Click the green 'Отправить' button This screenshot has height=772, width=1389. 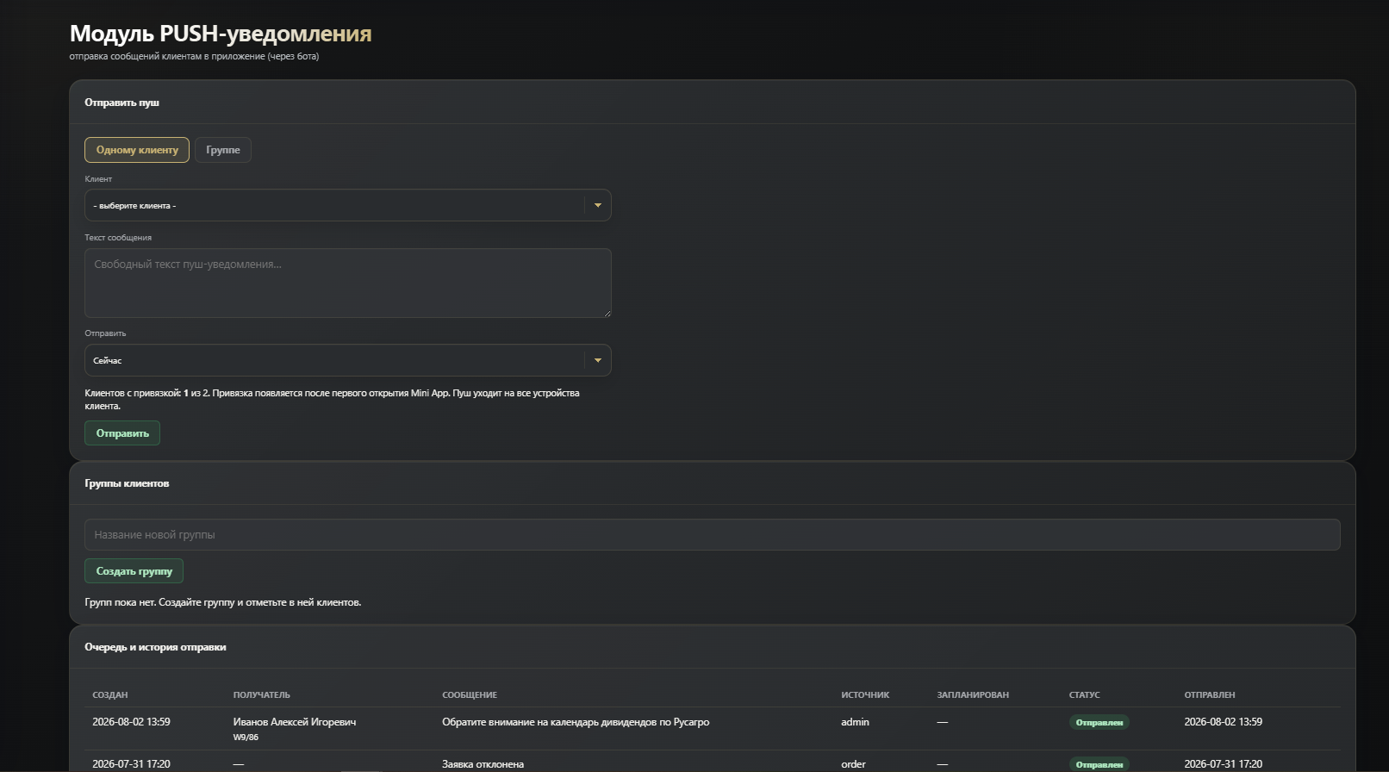click(x=122, y=433)
